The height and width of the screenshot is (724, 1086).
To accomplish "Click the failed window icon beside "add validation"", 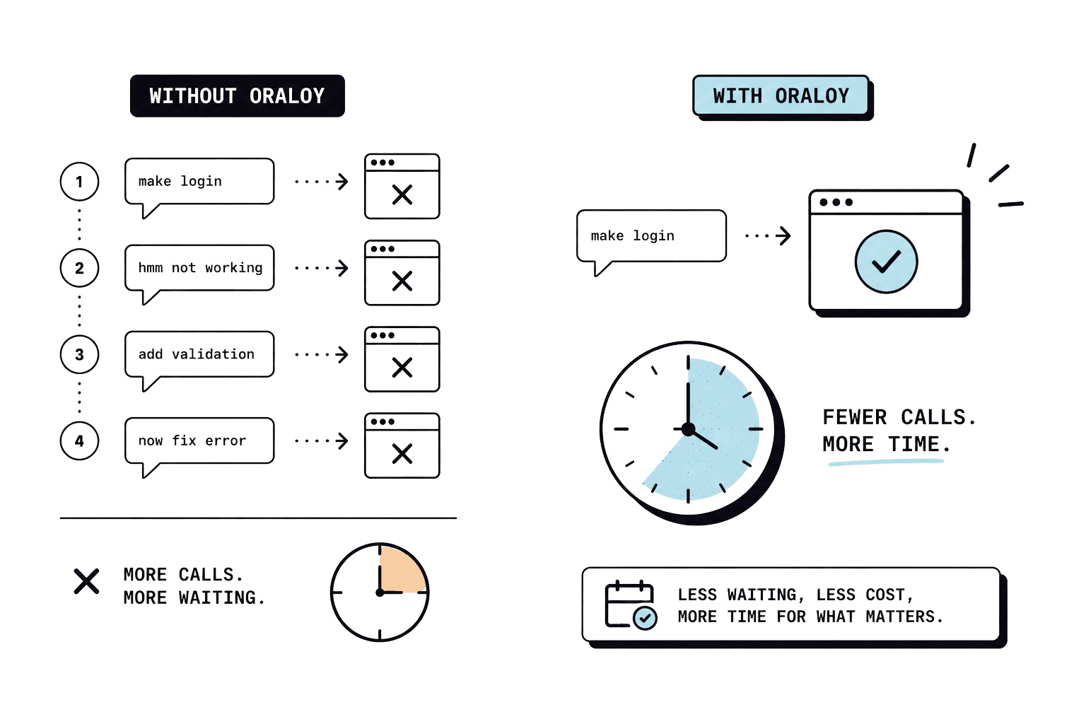I will [402, 358].
